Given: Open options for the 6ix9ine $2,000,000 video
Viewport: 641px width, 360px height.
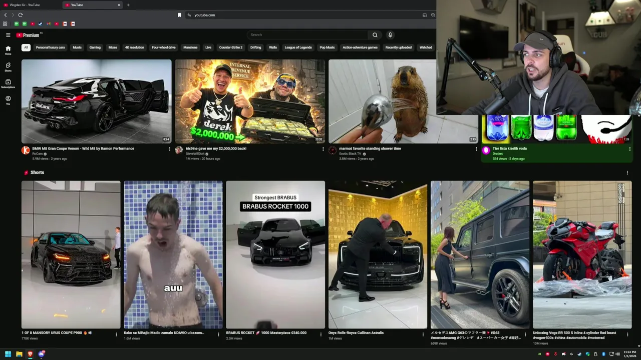Looking at the screenshot, I should (x=323, y=149).
